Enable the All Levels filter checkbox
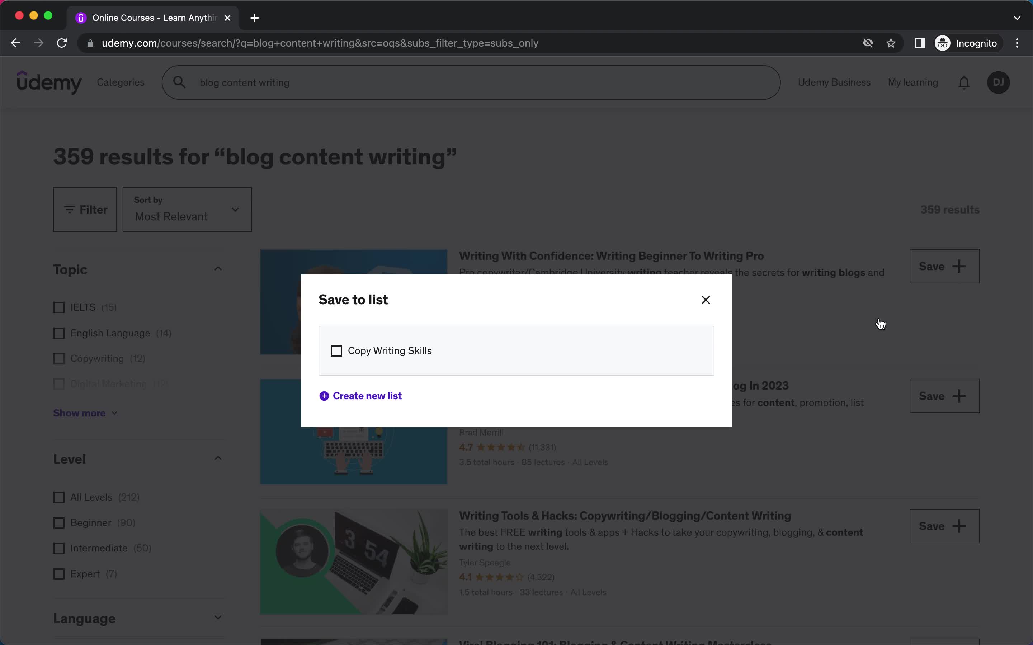Screen dimensions: 1033x645 tap(59, 496)
